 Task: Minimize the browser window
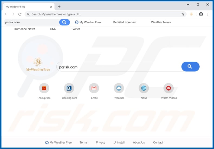(188, 5)
